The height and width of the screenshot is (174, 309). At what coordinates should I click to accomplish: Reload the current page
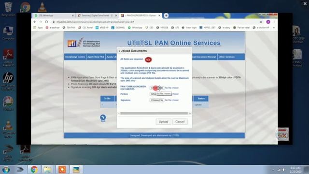click(46, 22)
